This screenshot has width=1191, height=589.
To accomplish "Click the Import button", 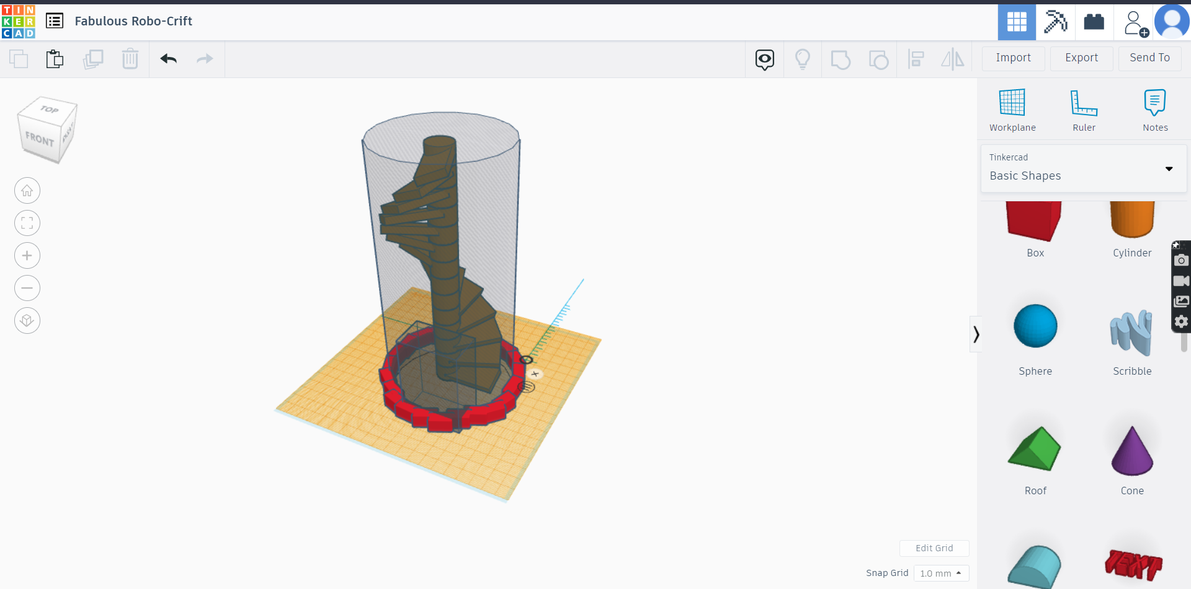I will (x=1013, y=58).
